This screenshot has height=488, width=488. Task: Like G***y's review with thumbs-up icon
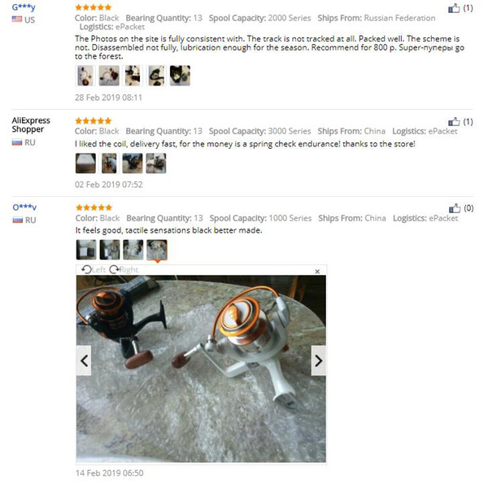pyautogui.click(x=454, y=8)
